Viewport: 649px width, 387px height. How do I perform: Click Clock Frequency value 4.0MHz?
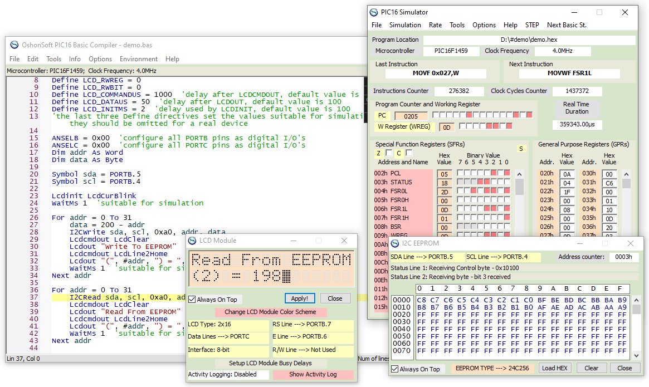tap(563, 51)
